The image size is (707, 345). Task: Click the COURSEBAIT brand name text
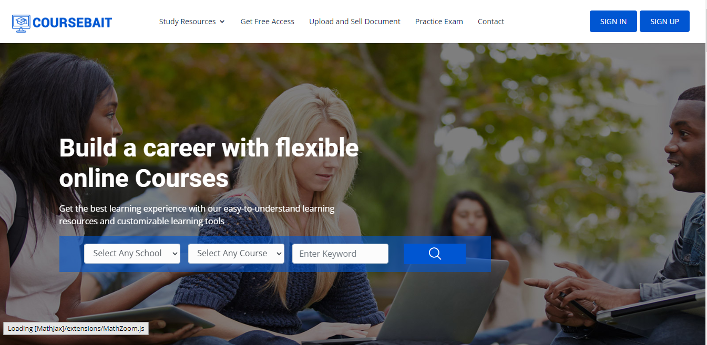click(72, 23)
